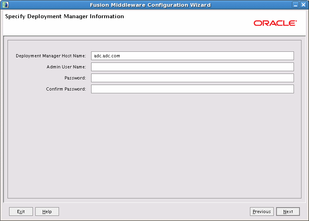This screenshot has width=309, height=221.
Task: Focus the Admin User Name field
Action: tap(193, 67)
